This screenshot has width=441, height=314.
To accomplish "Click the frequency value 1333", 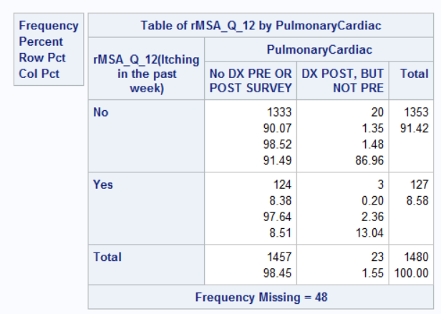I will coord(278,112).
